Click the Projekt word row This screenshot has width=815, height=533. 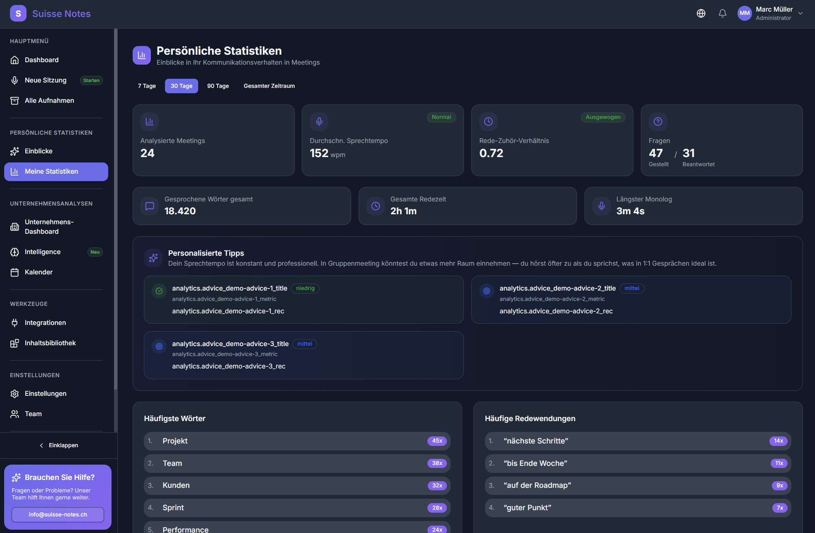click(x=297, y=441)
